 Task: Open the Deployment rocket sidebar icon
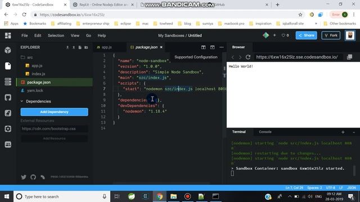pyautogui.click(x=8, y=113)
